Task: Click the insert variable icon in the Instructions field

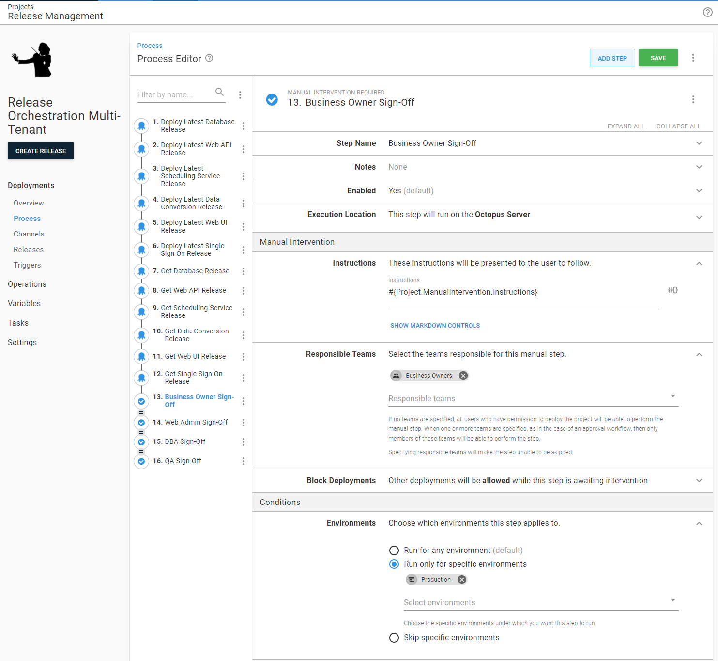Action: pos(672,290)
